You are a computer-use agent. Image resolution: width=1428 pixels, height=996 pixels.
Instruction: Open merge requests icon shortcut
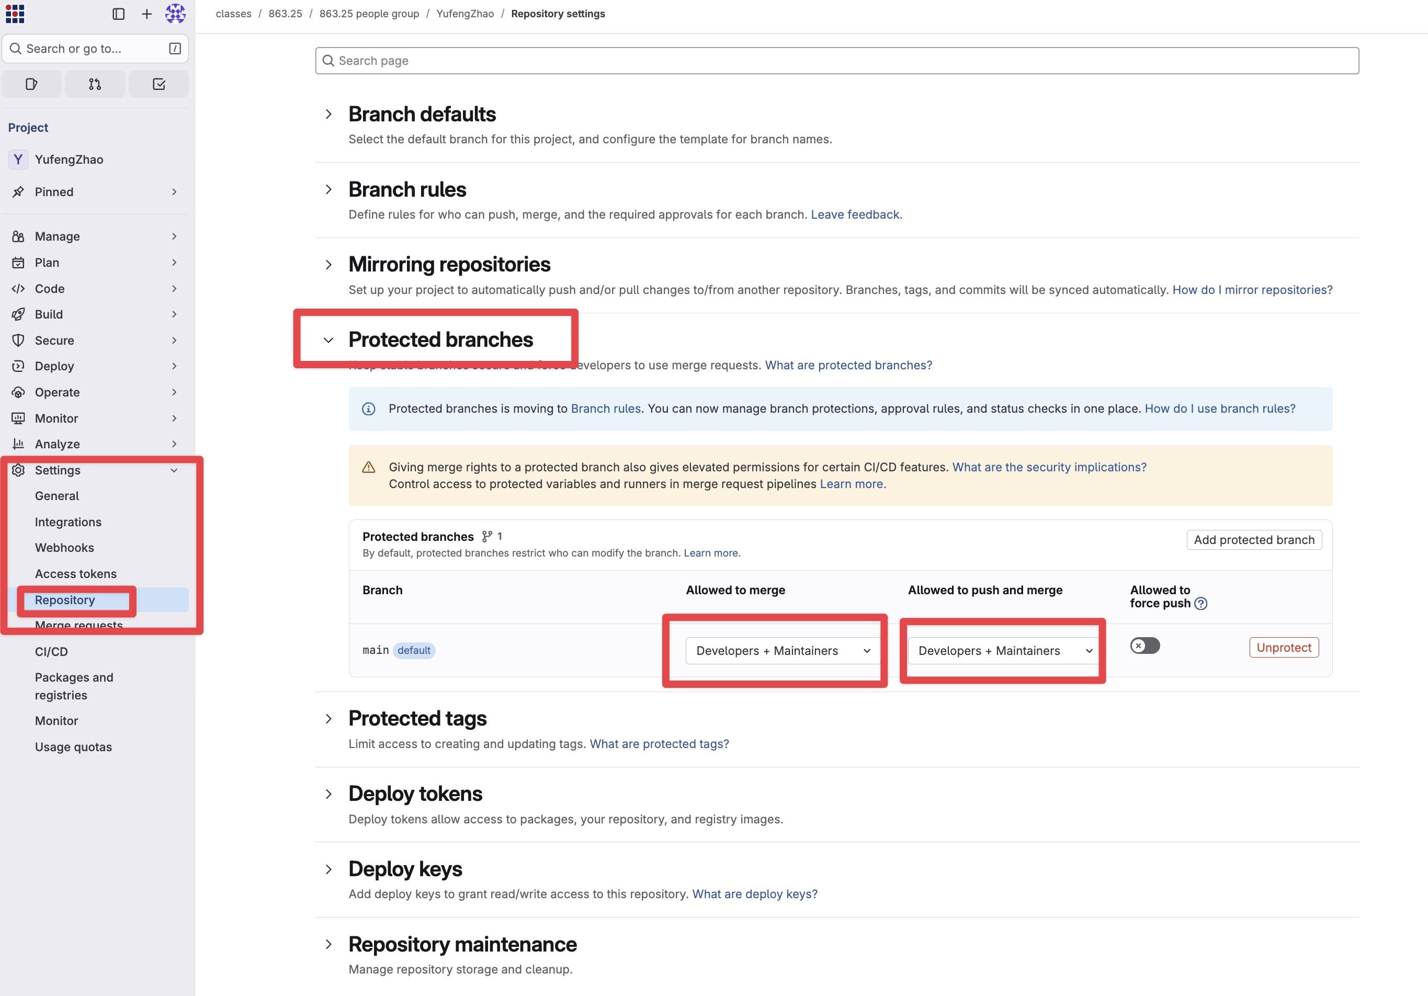pyautogui.click(x=95, y=84)
